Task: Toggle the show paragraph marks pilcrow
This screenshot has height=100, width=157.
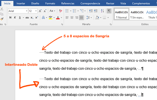Action: pos(109,11)
